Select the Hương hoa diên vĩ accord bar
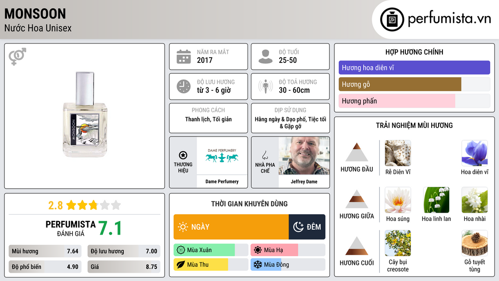This screenshot has height=281, width=499. [x=414, y=67]
